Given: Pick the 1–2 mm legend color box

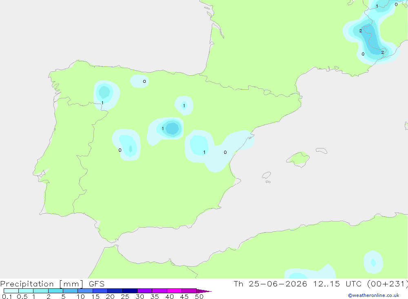Looking at the screenshot, I should point(41,291).
